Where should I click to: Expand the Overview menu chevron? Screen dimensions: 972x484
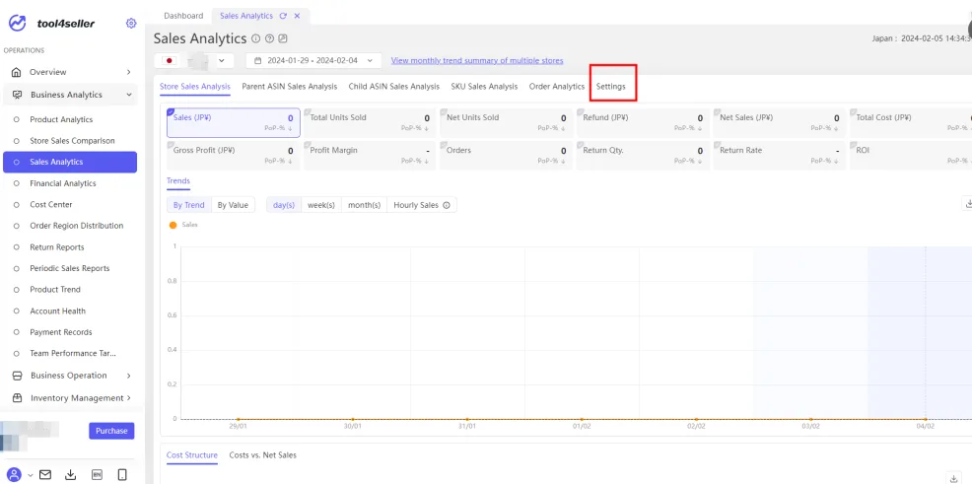(129, 72)
